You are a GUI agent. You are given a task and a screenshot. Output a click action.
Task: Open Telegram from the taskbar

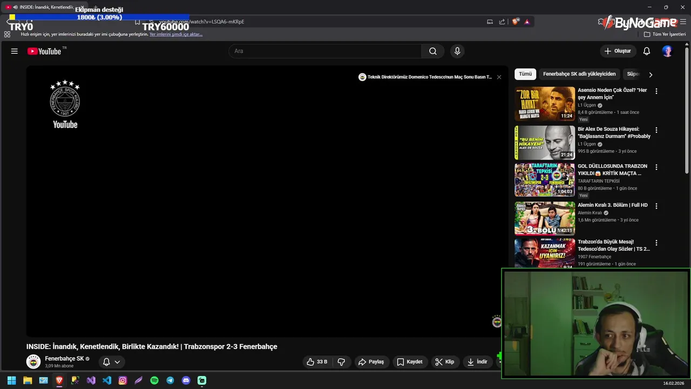pos(170,380)
